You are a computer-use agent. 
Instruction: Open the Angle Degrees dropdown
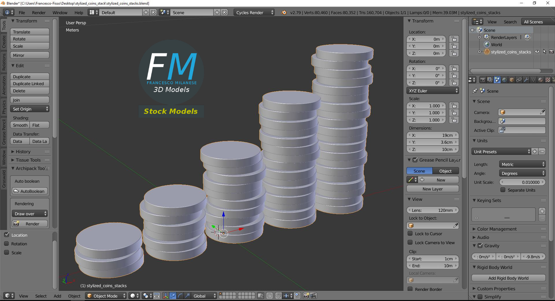point(522,173)
